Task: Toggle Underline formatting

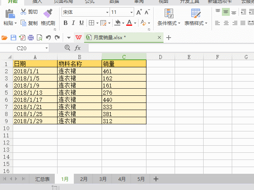Action: [81, 23]
